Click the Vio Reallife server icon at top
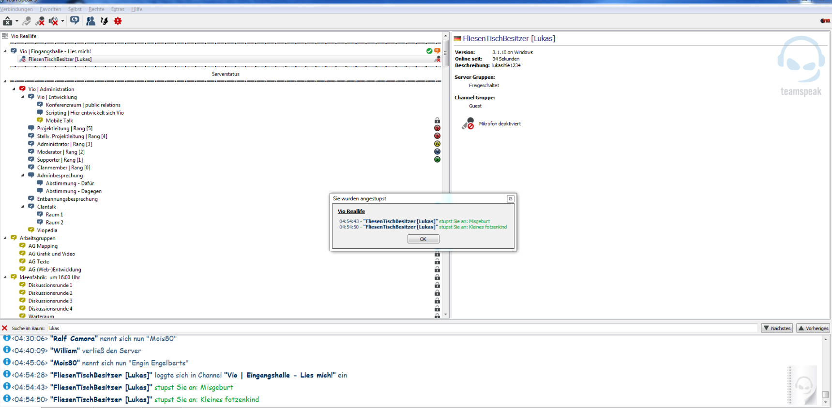 pos(5,36)
